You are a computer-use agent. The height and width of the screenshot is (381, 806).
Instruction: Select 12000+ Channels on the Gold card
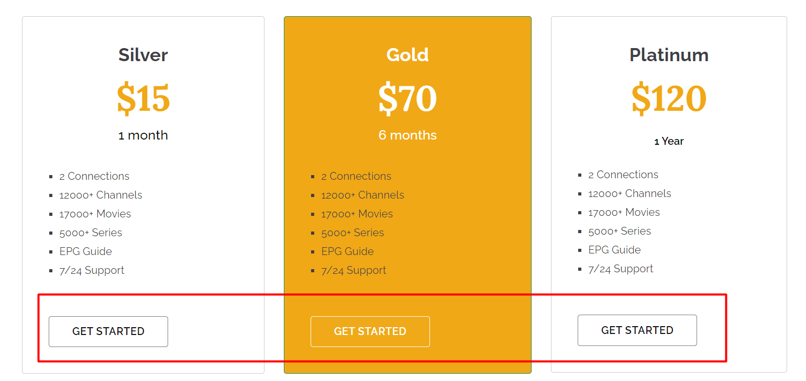(x=362, y=195)
